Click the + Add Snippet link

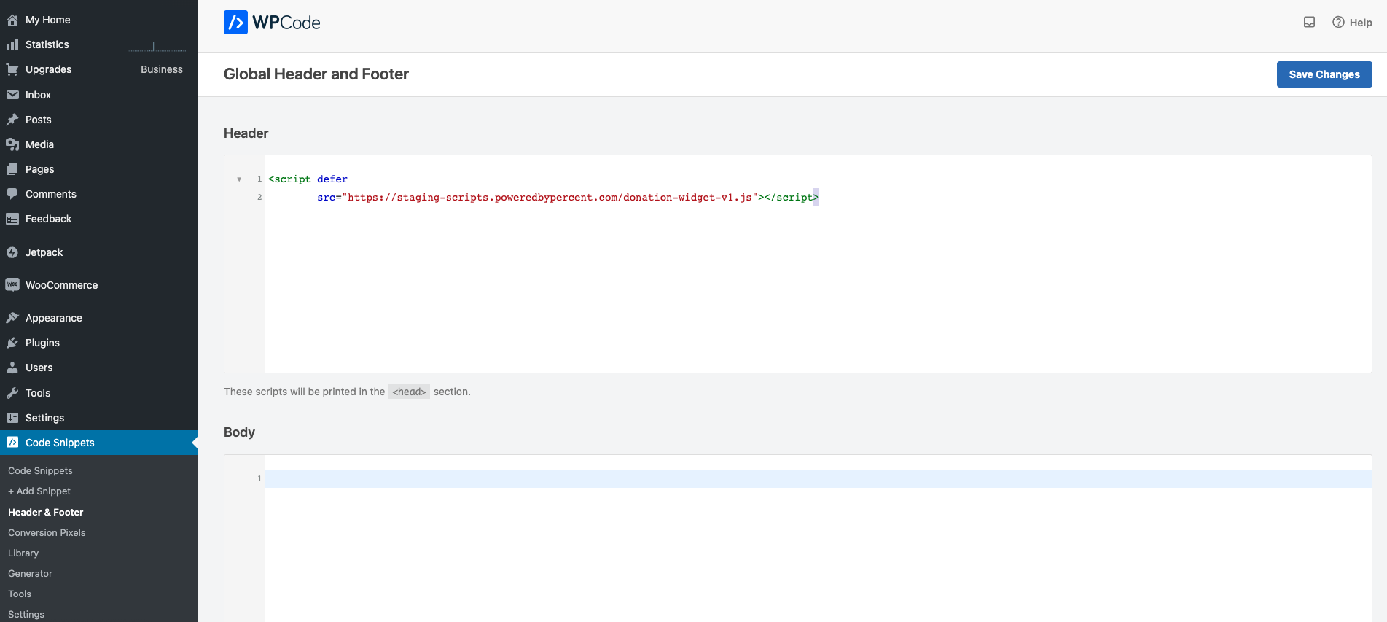click(39, 491)
